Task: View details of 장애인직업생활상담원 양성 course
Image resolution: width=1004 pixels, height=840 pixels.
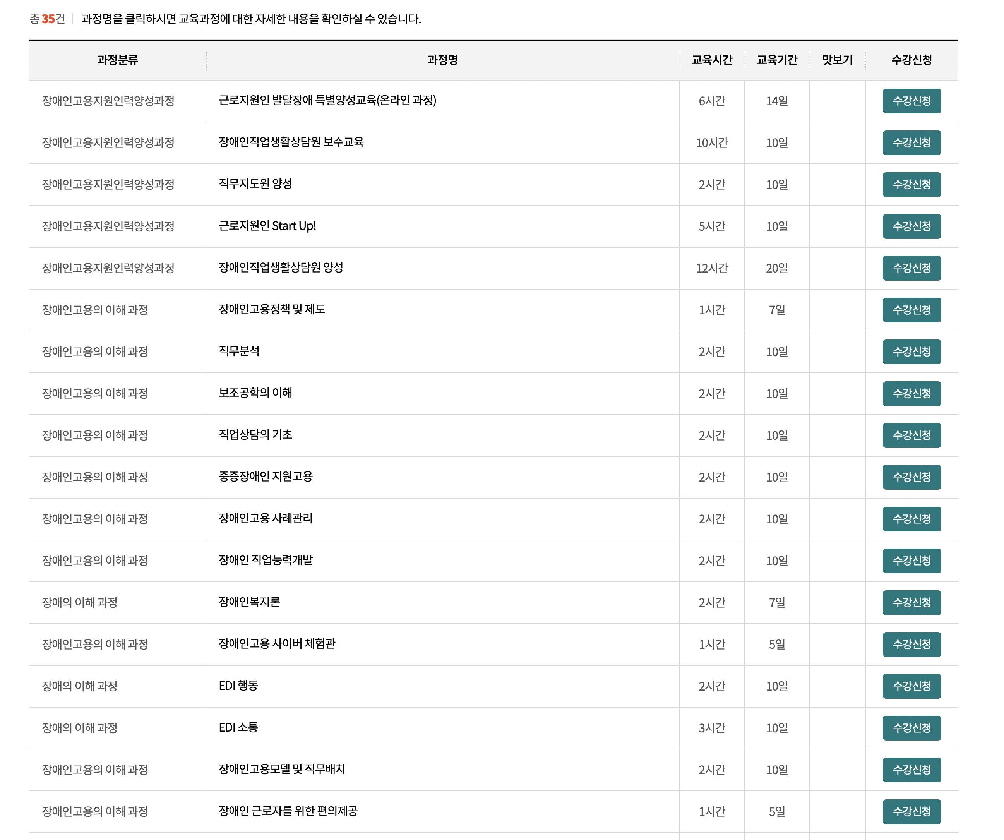Action: pos(282,268)
